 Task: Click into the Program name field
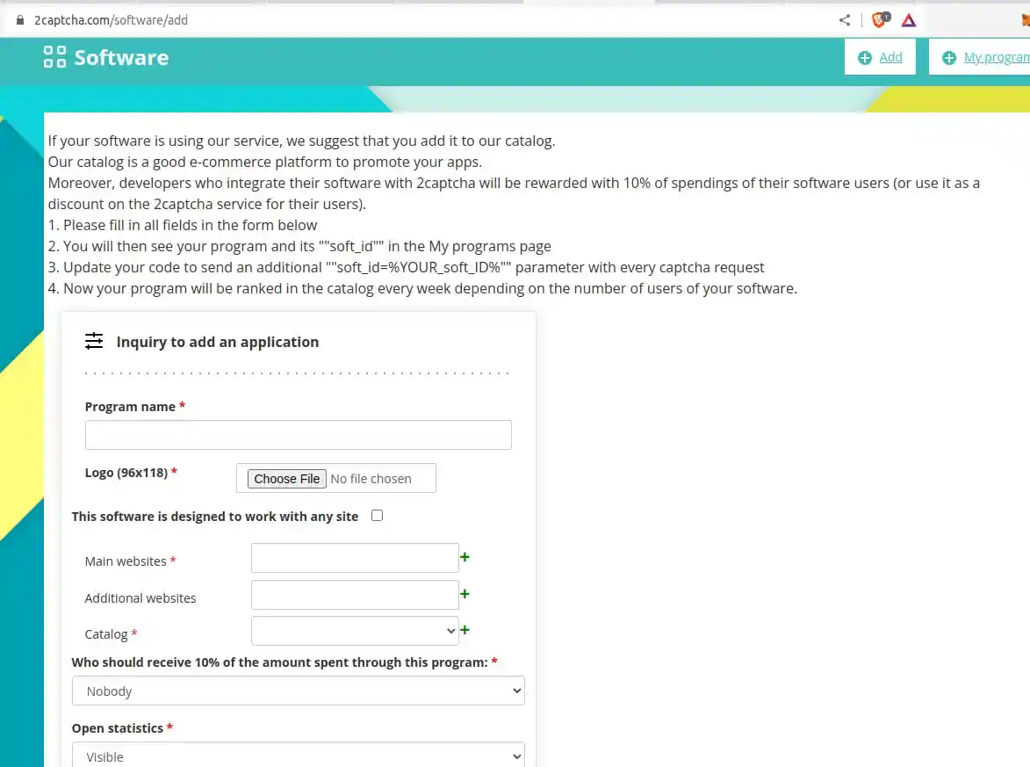298,435
